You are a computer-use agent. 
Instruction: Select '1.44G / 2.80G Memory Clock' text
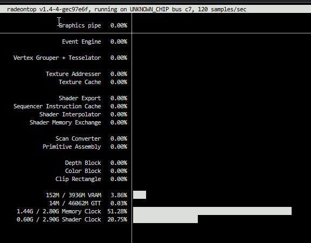[x=59, y=212]
